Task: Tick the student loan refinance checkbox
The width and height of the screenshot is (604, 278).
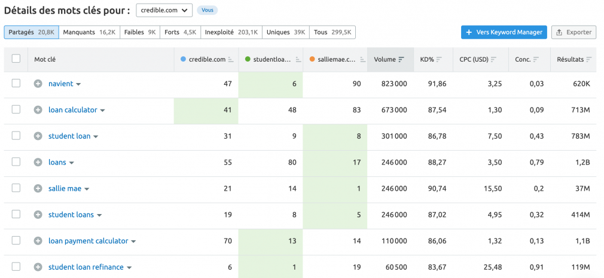Action: point(16,267)
